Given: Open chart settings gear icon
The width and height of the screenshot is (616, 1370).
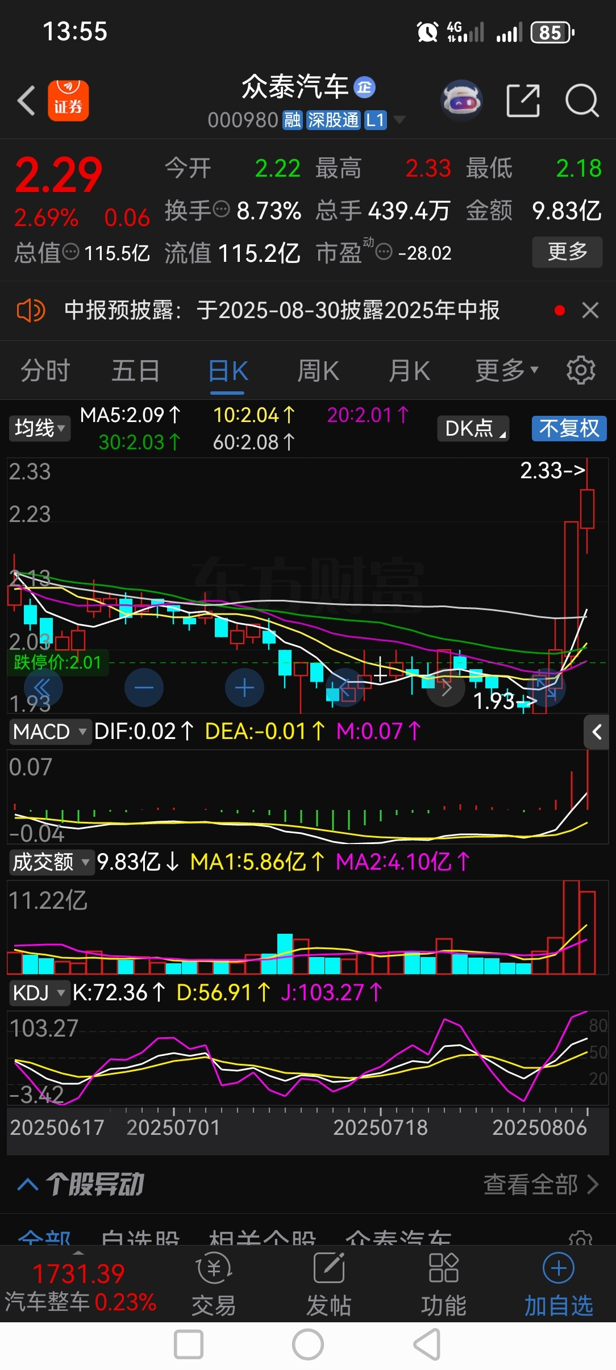Looking at the screenshot, I should [x=581, y=370].
